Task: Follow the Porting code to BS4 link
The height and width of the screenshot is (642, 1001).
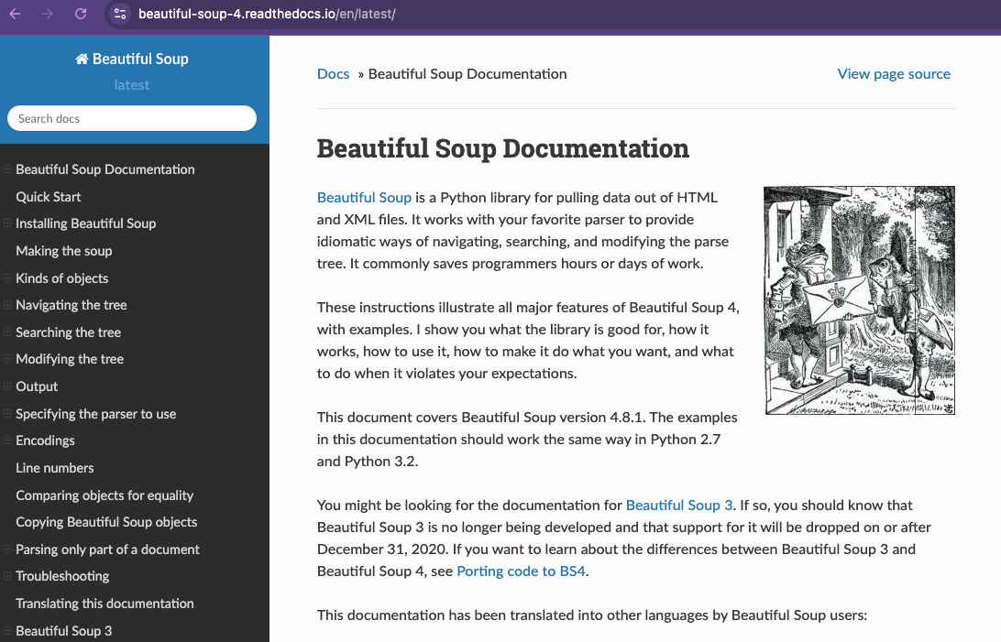Action: click(x=522, y=571)
